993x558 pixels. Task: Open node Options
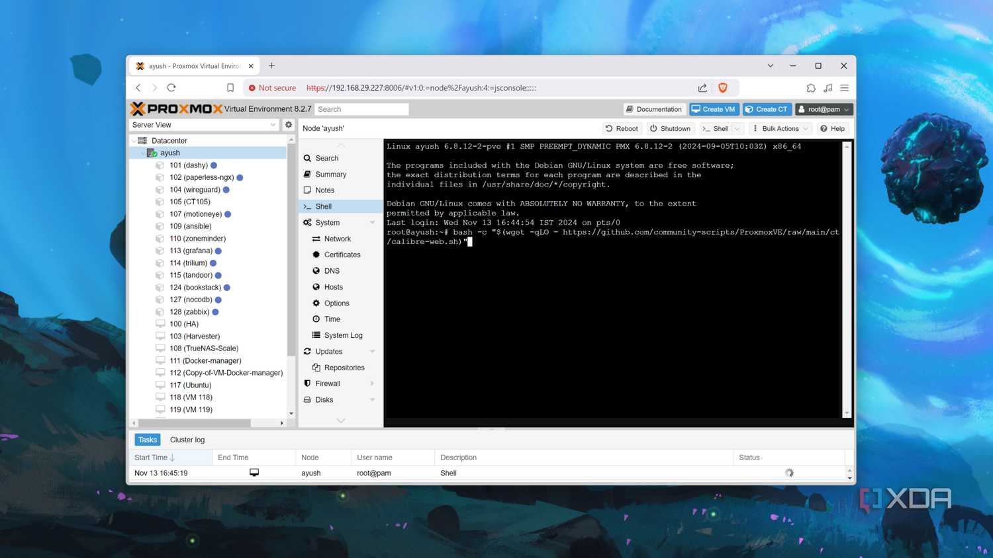[x=336, y=303]
